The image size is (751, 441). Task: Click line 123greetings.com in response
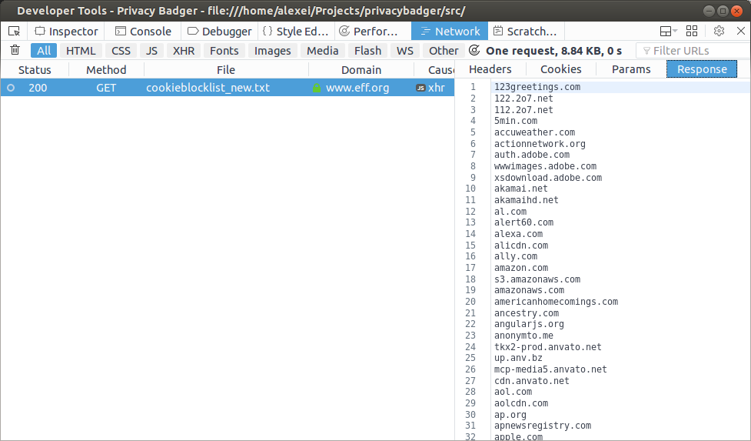537,87
